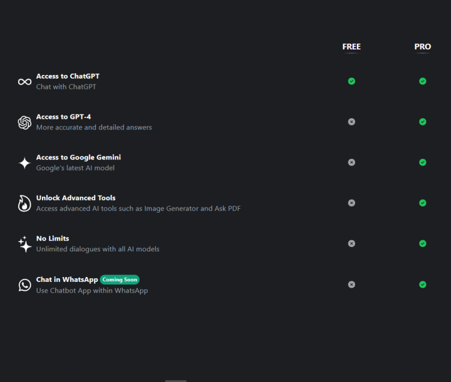Click the green check for GPT-4 under PRO
Viewport: 451px width, 382px height.
click(x=423, y=122)
